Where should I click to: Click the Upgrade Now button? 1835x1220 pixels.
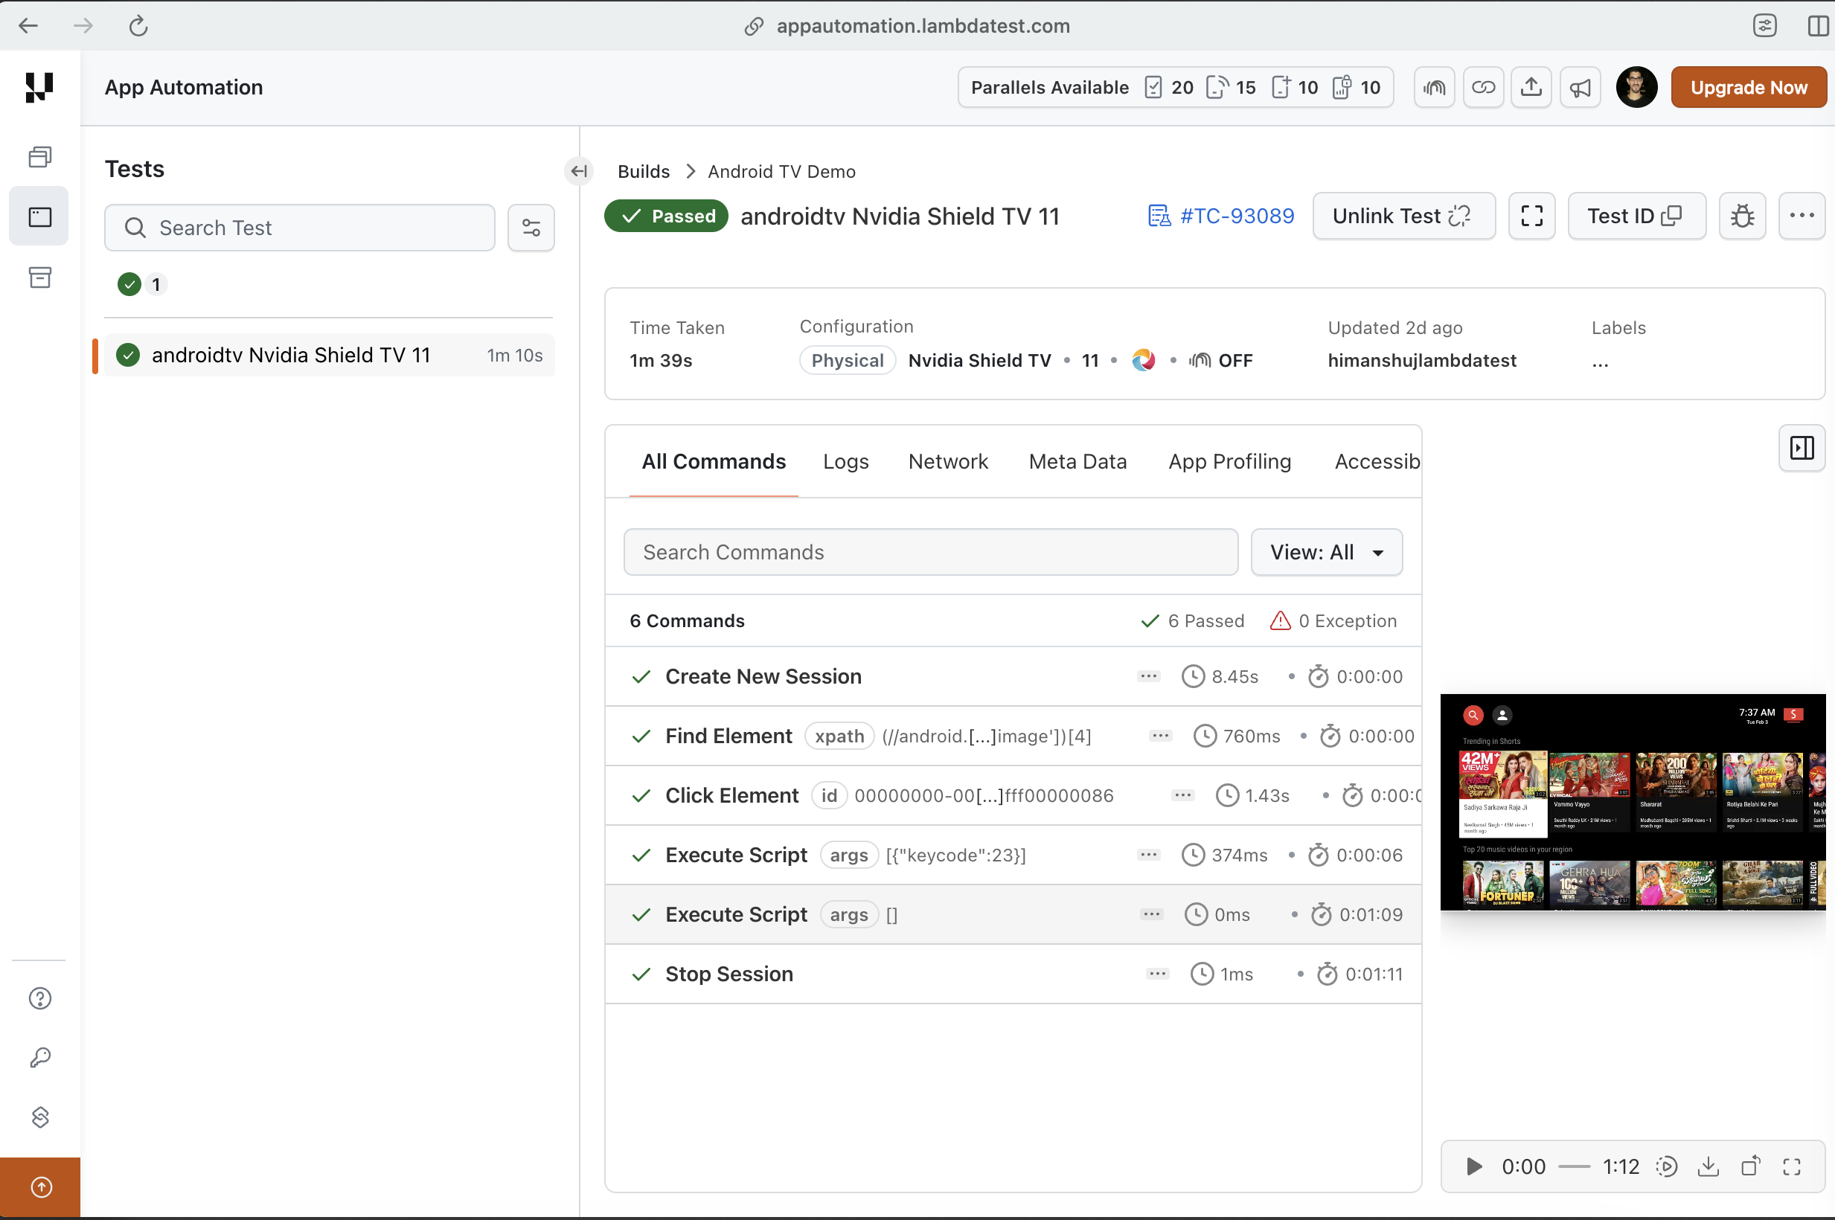pos(1749,87)
